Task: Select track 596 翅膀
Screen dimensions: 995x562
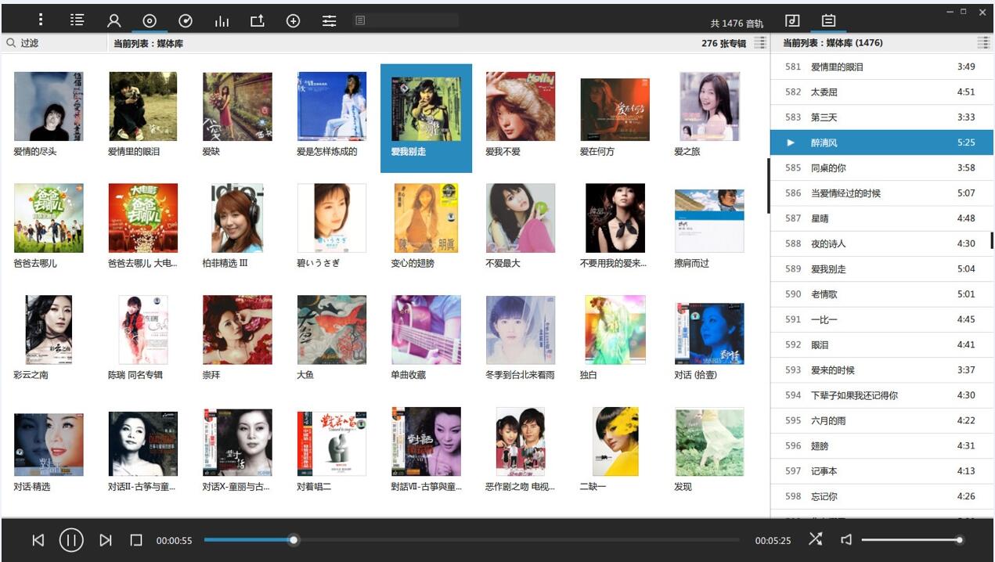Action: [x=881, y=445]
